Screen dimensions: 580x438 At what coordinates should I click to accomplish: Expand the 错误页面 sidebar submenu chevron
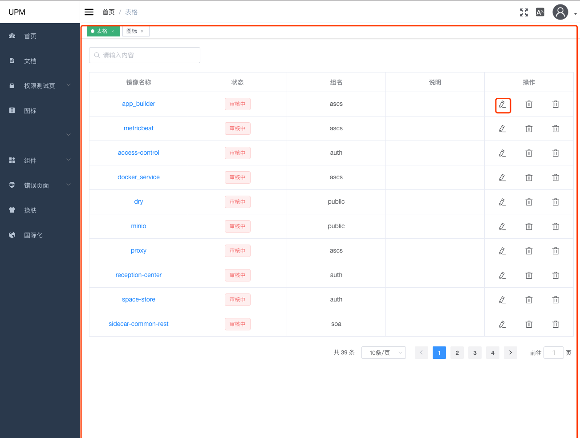(x=69, y=184)
